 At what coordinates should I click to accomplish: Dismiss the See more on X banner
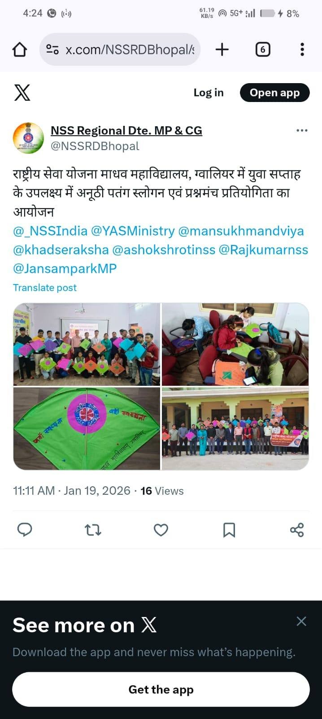[x=301, y=621]
